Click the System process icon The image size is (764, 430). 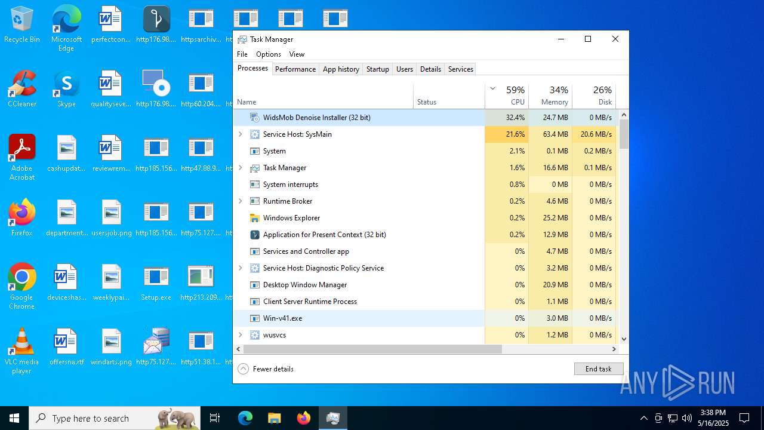(255, 151)
